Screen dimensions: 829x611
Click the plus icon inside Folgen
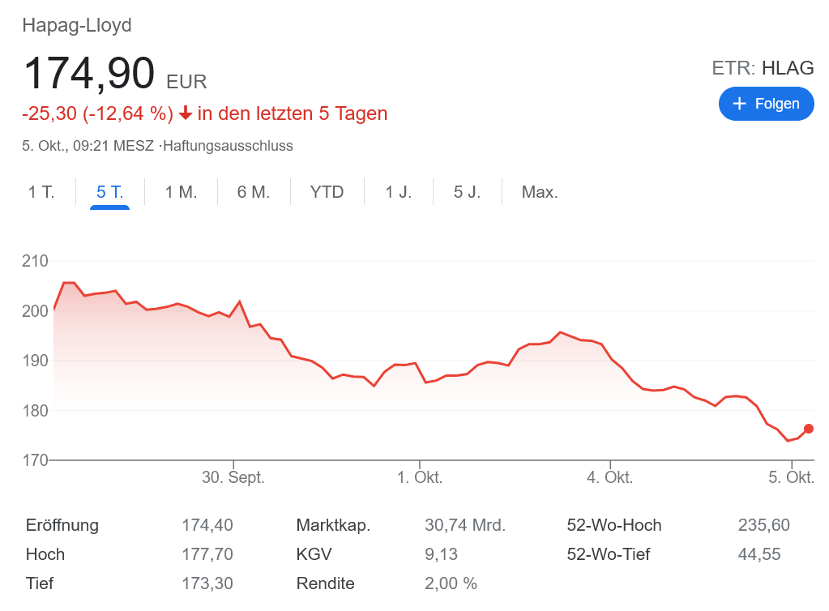tap(741, 104)
